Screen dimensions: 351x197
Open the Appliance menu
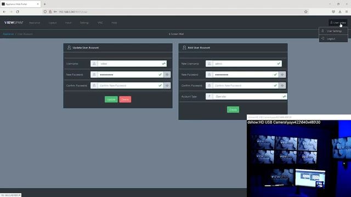pos(35,23)
